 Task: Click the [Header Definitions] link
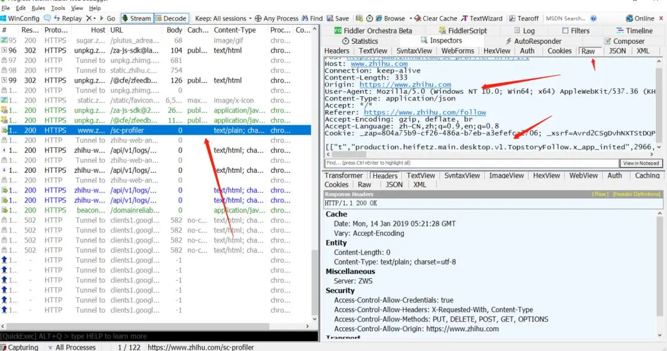pyautogui.click(x=636, y=194)
